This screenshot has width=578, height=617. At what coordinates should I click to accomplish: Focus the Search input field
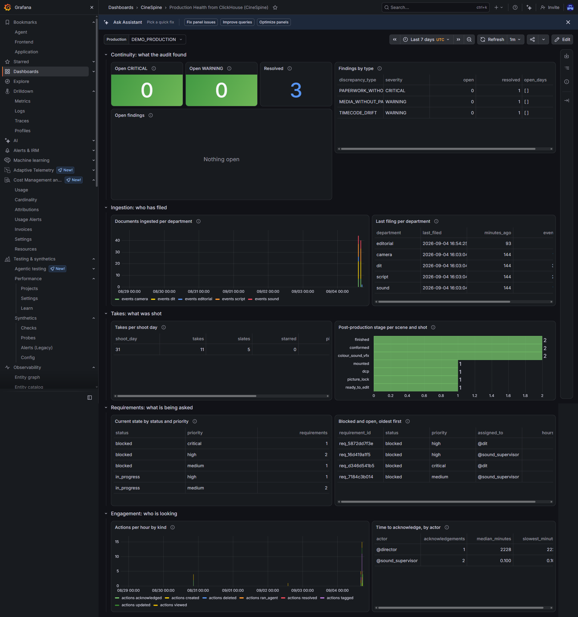coord(435,7)
